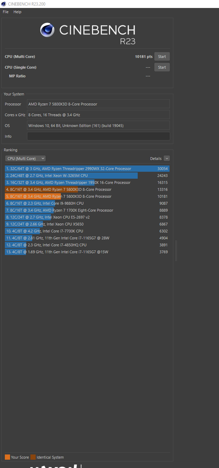219x468 pixels.
Task: Select the Xeon X5650 ranking row
Action: 87,224
